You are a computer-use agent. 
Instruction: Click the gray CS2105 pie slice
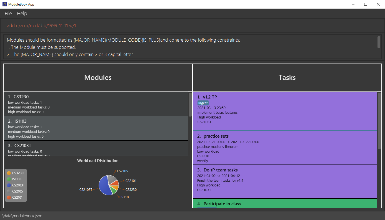[x=112, y=180]
